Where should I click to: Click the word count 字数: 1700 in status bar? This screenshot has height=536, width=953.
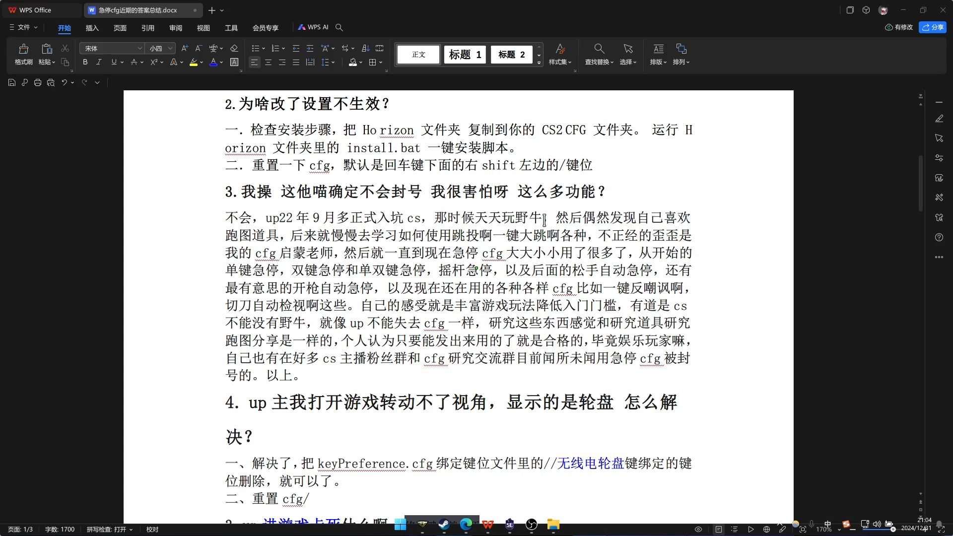tap(60, 530)
